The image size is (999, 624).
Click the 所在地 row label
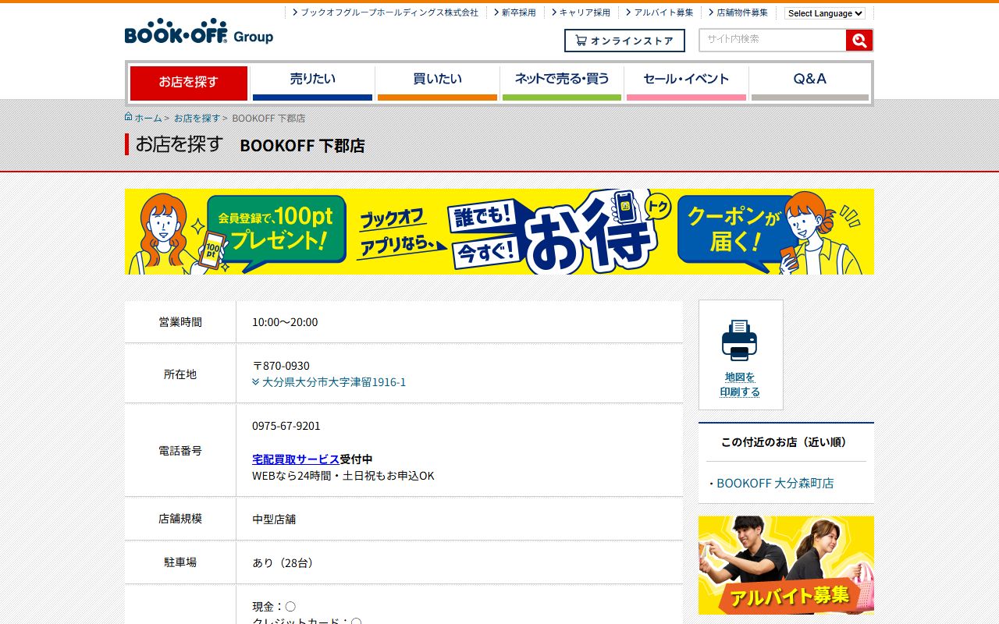click(x=180, y=374)
